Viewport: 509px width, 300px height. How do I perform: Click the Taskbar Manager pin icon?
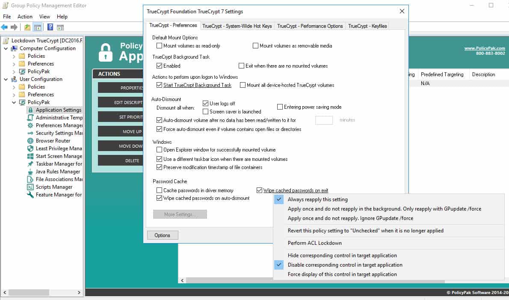click(x=30, y=164)
